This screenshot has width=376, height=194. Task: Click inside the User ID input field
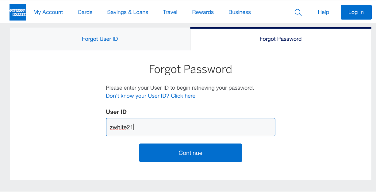click(x=190, y=127)
